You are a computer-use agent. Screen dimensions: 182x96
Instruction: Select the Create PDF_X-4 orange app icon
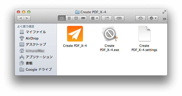pos(75,34)
